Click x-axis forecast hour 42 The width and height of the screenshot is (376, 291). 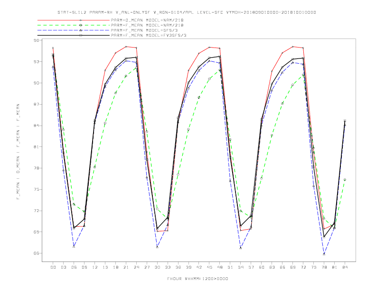199,267
